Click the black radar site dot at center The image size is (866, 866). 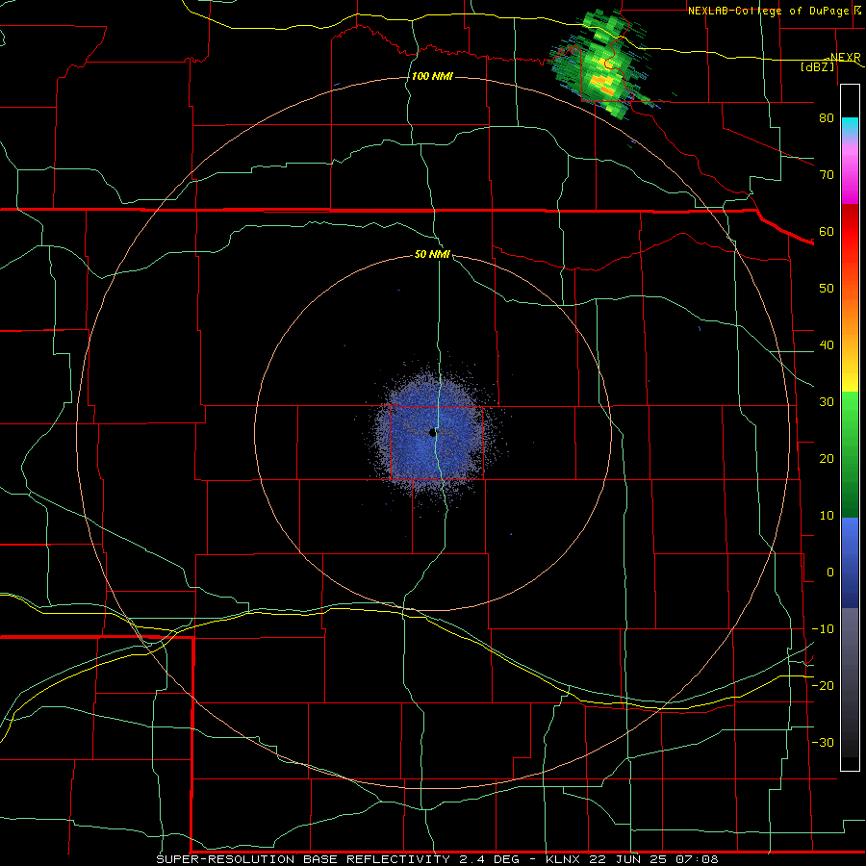click(432, 433)
